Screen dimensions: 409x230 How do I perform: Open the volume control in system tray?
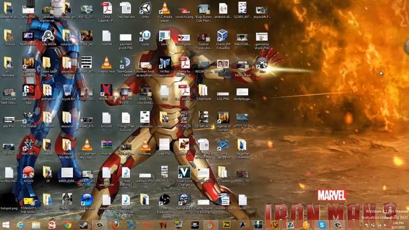(385, 226)
